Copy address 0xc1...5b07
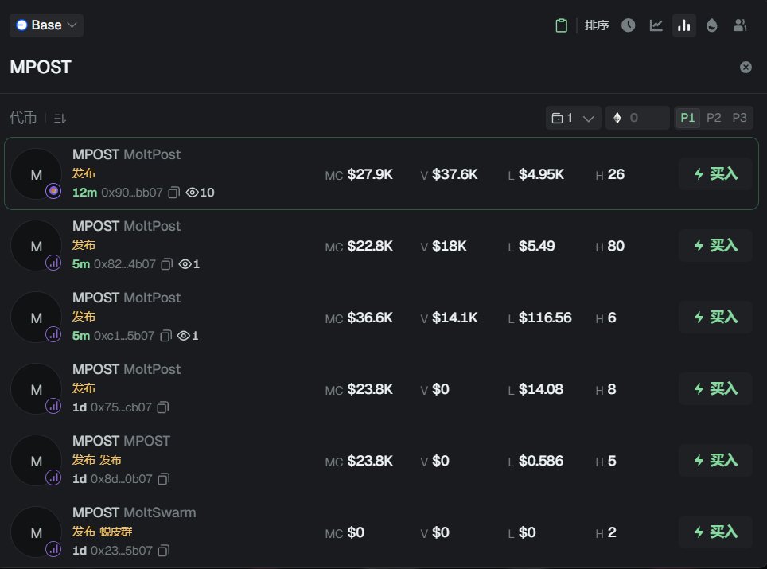 (x=165, y=336)
